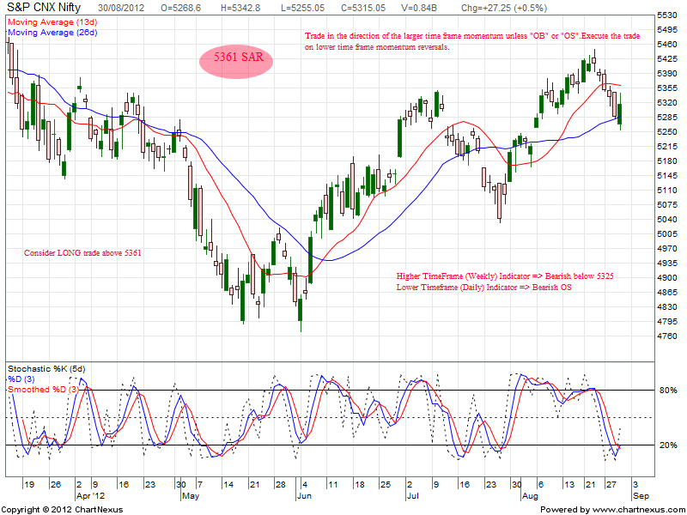The image size is (687, 515).
Task: Click the 5320 price axis label
Action: coord(667,102)
